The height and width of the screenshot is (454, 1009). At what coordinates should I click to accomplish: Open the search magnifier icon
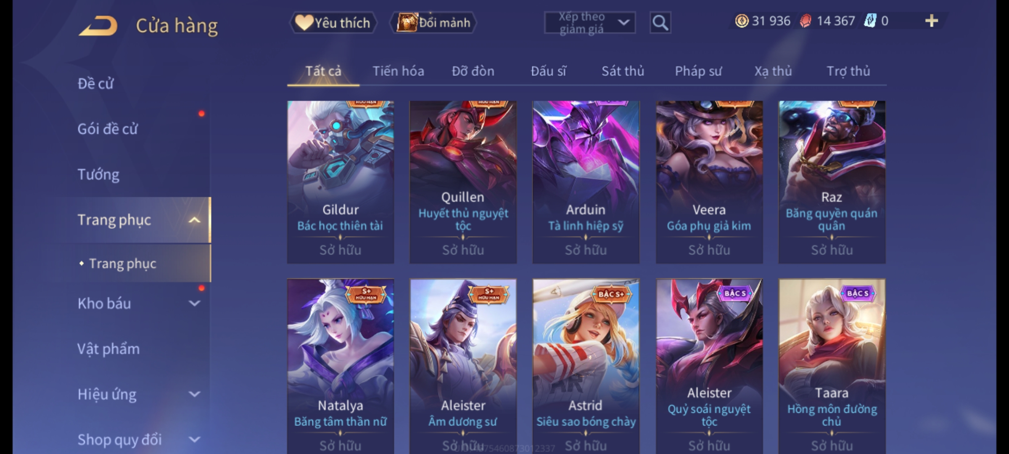point(660,23)
